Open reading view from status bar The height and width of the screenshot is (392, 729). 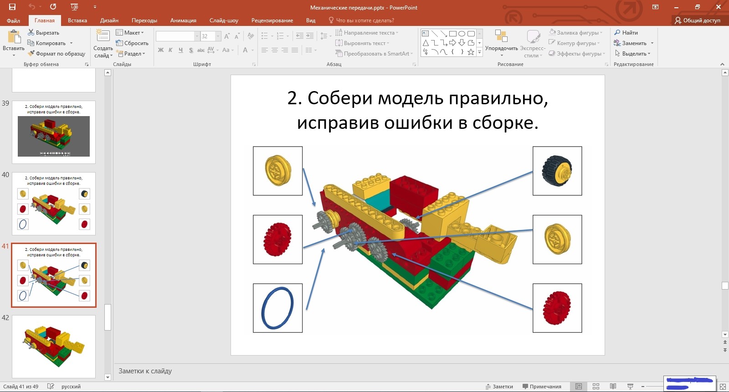(613, 387)
